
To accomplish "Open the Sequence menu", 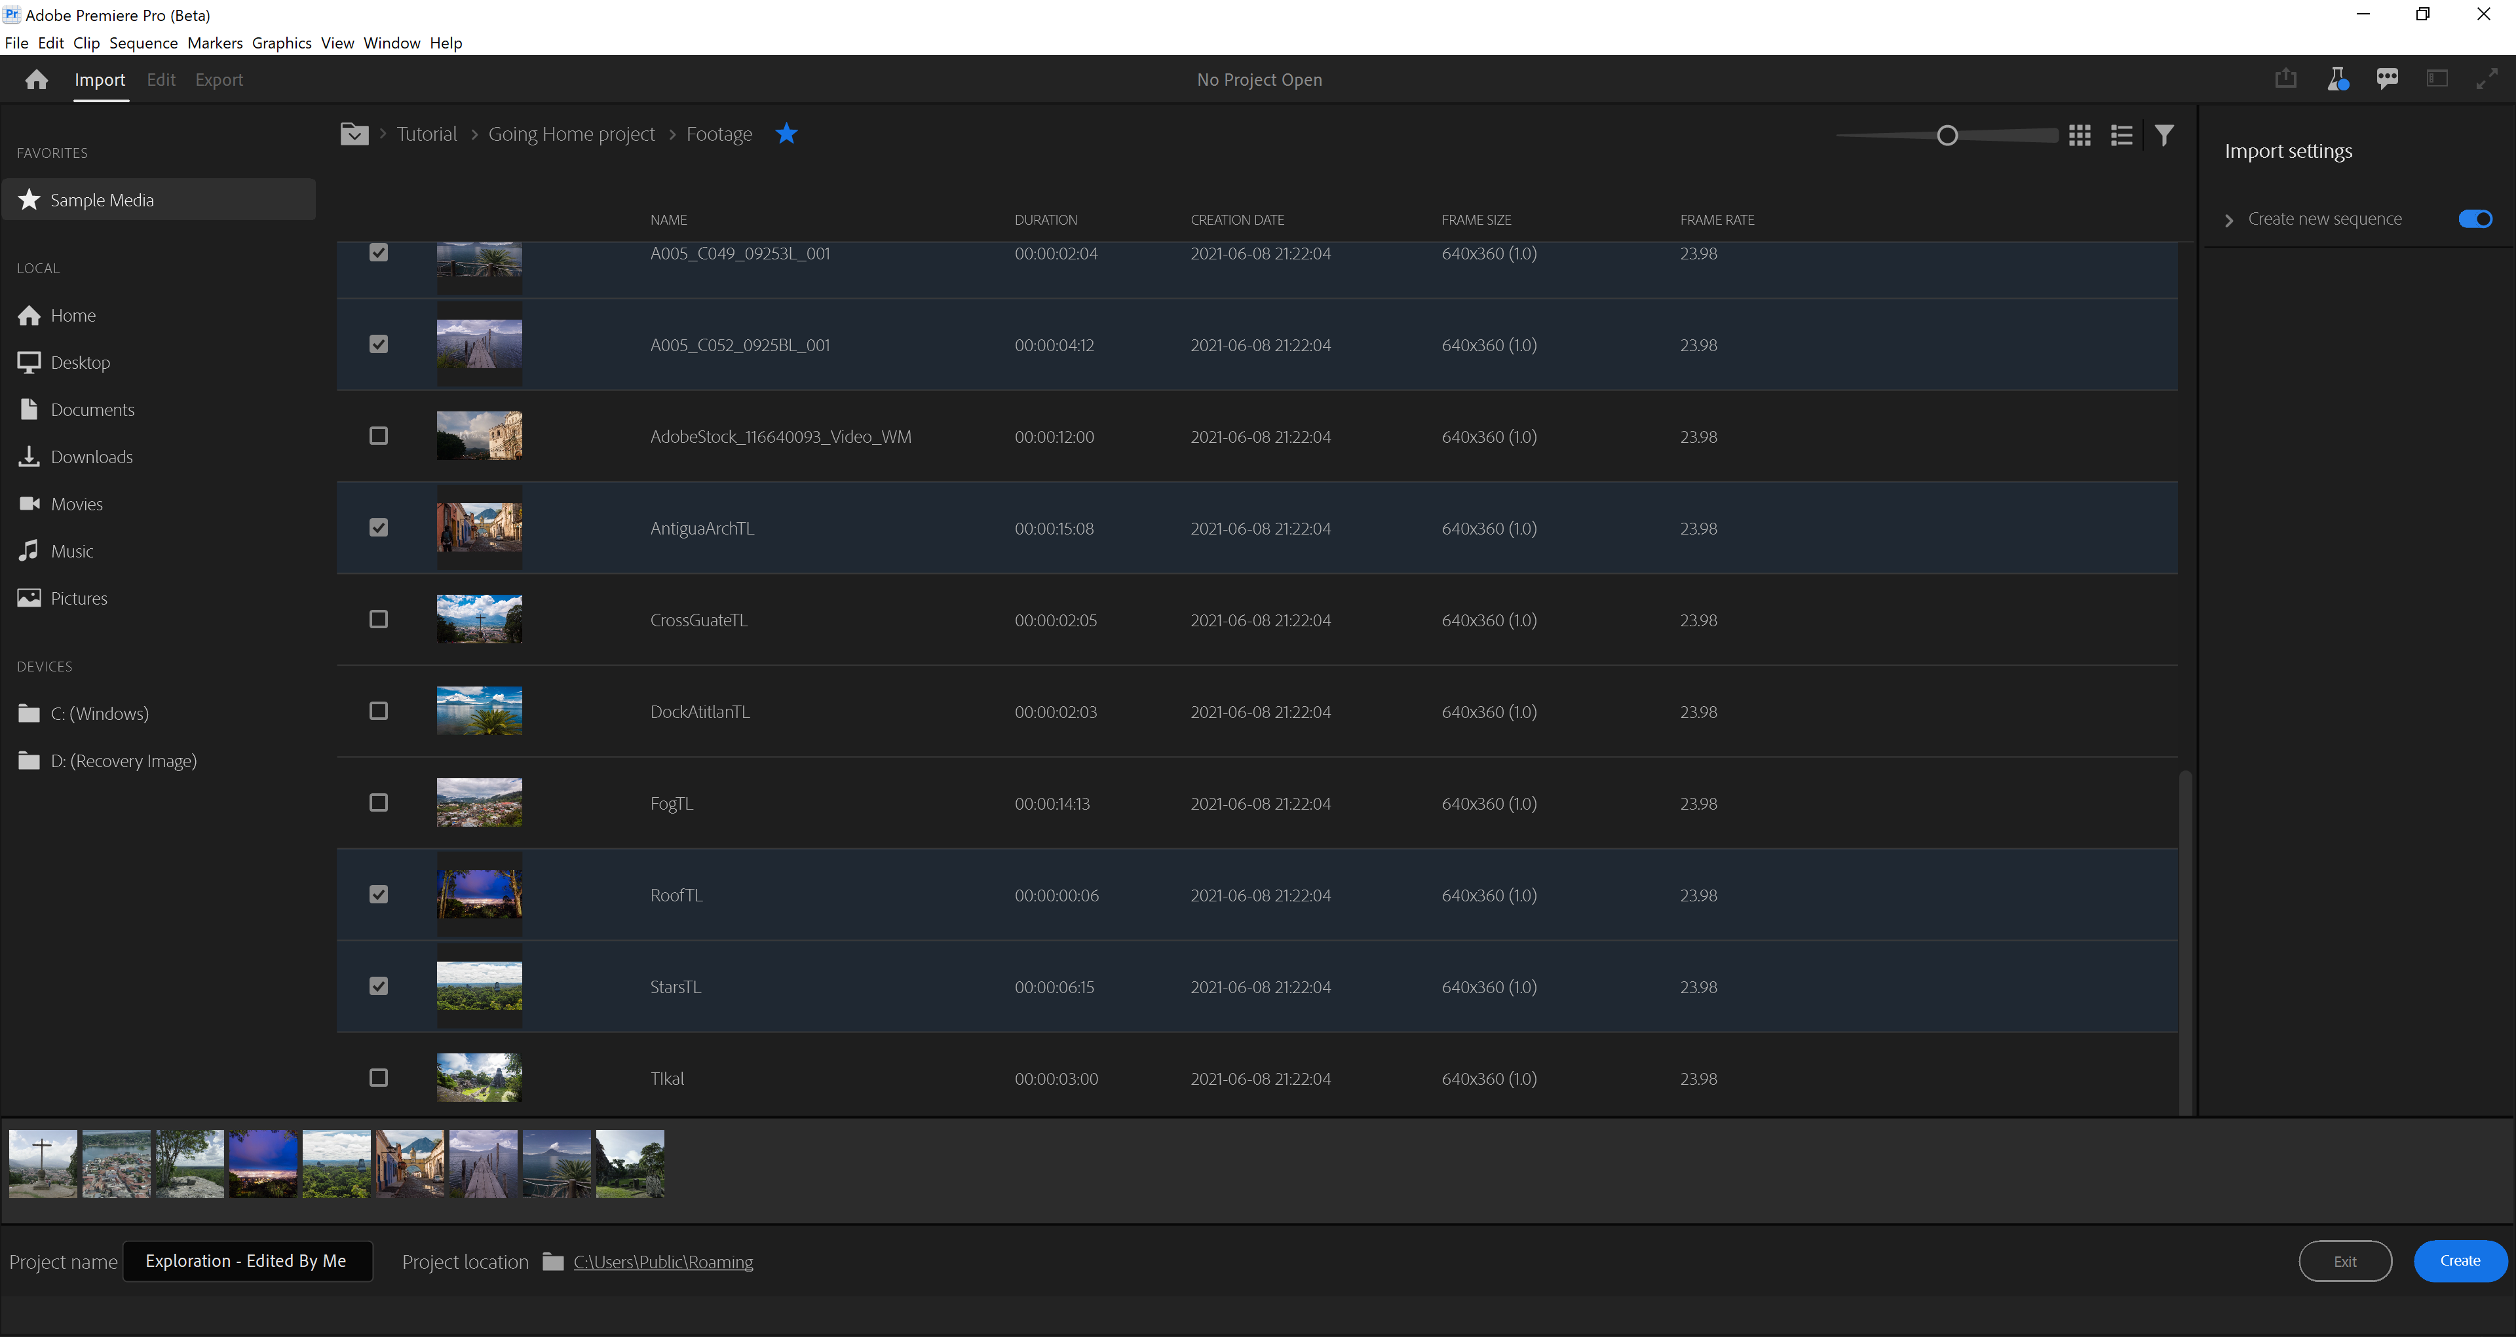I will pyautogui.click(x=143, y=43).
